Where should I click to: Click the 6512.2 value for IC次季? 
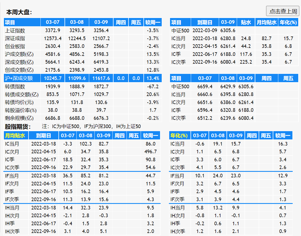[205, 118]
